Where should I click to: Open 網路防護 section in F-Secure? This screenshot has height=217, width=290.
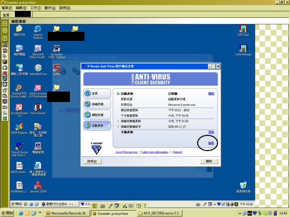[x=97, y=115]
